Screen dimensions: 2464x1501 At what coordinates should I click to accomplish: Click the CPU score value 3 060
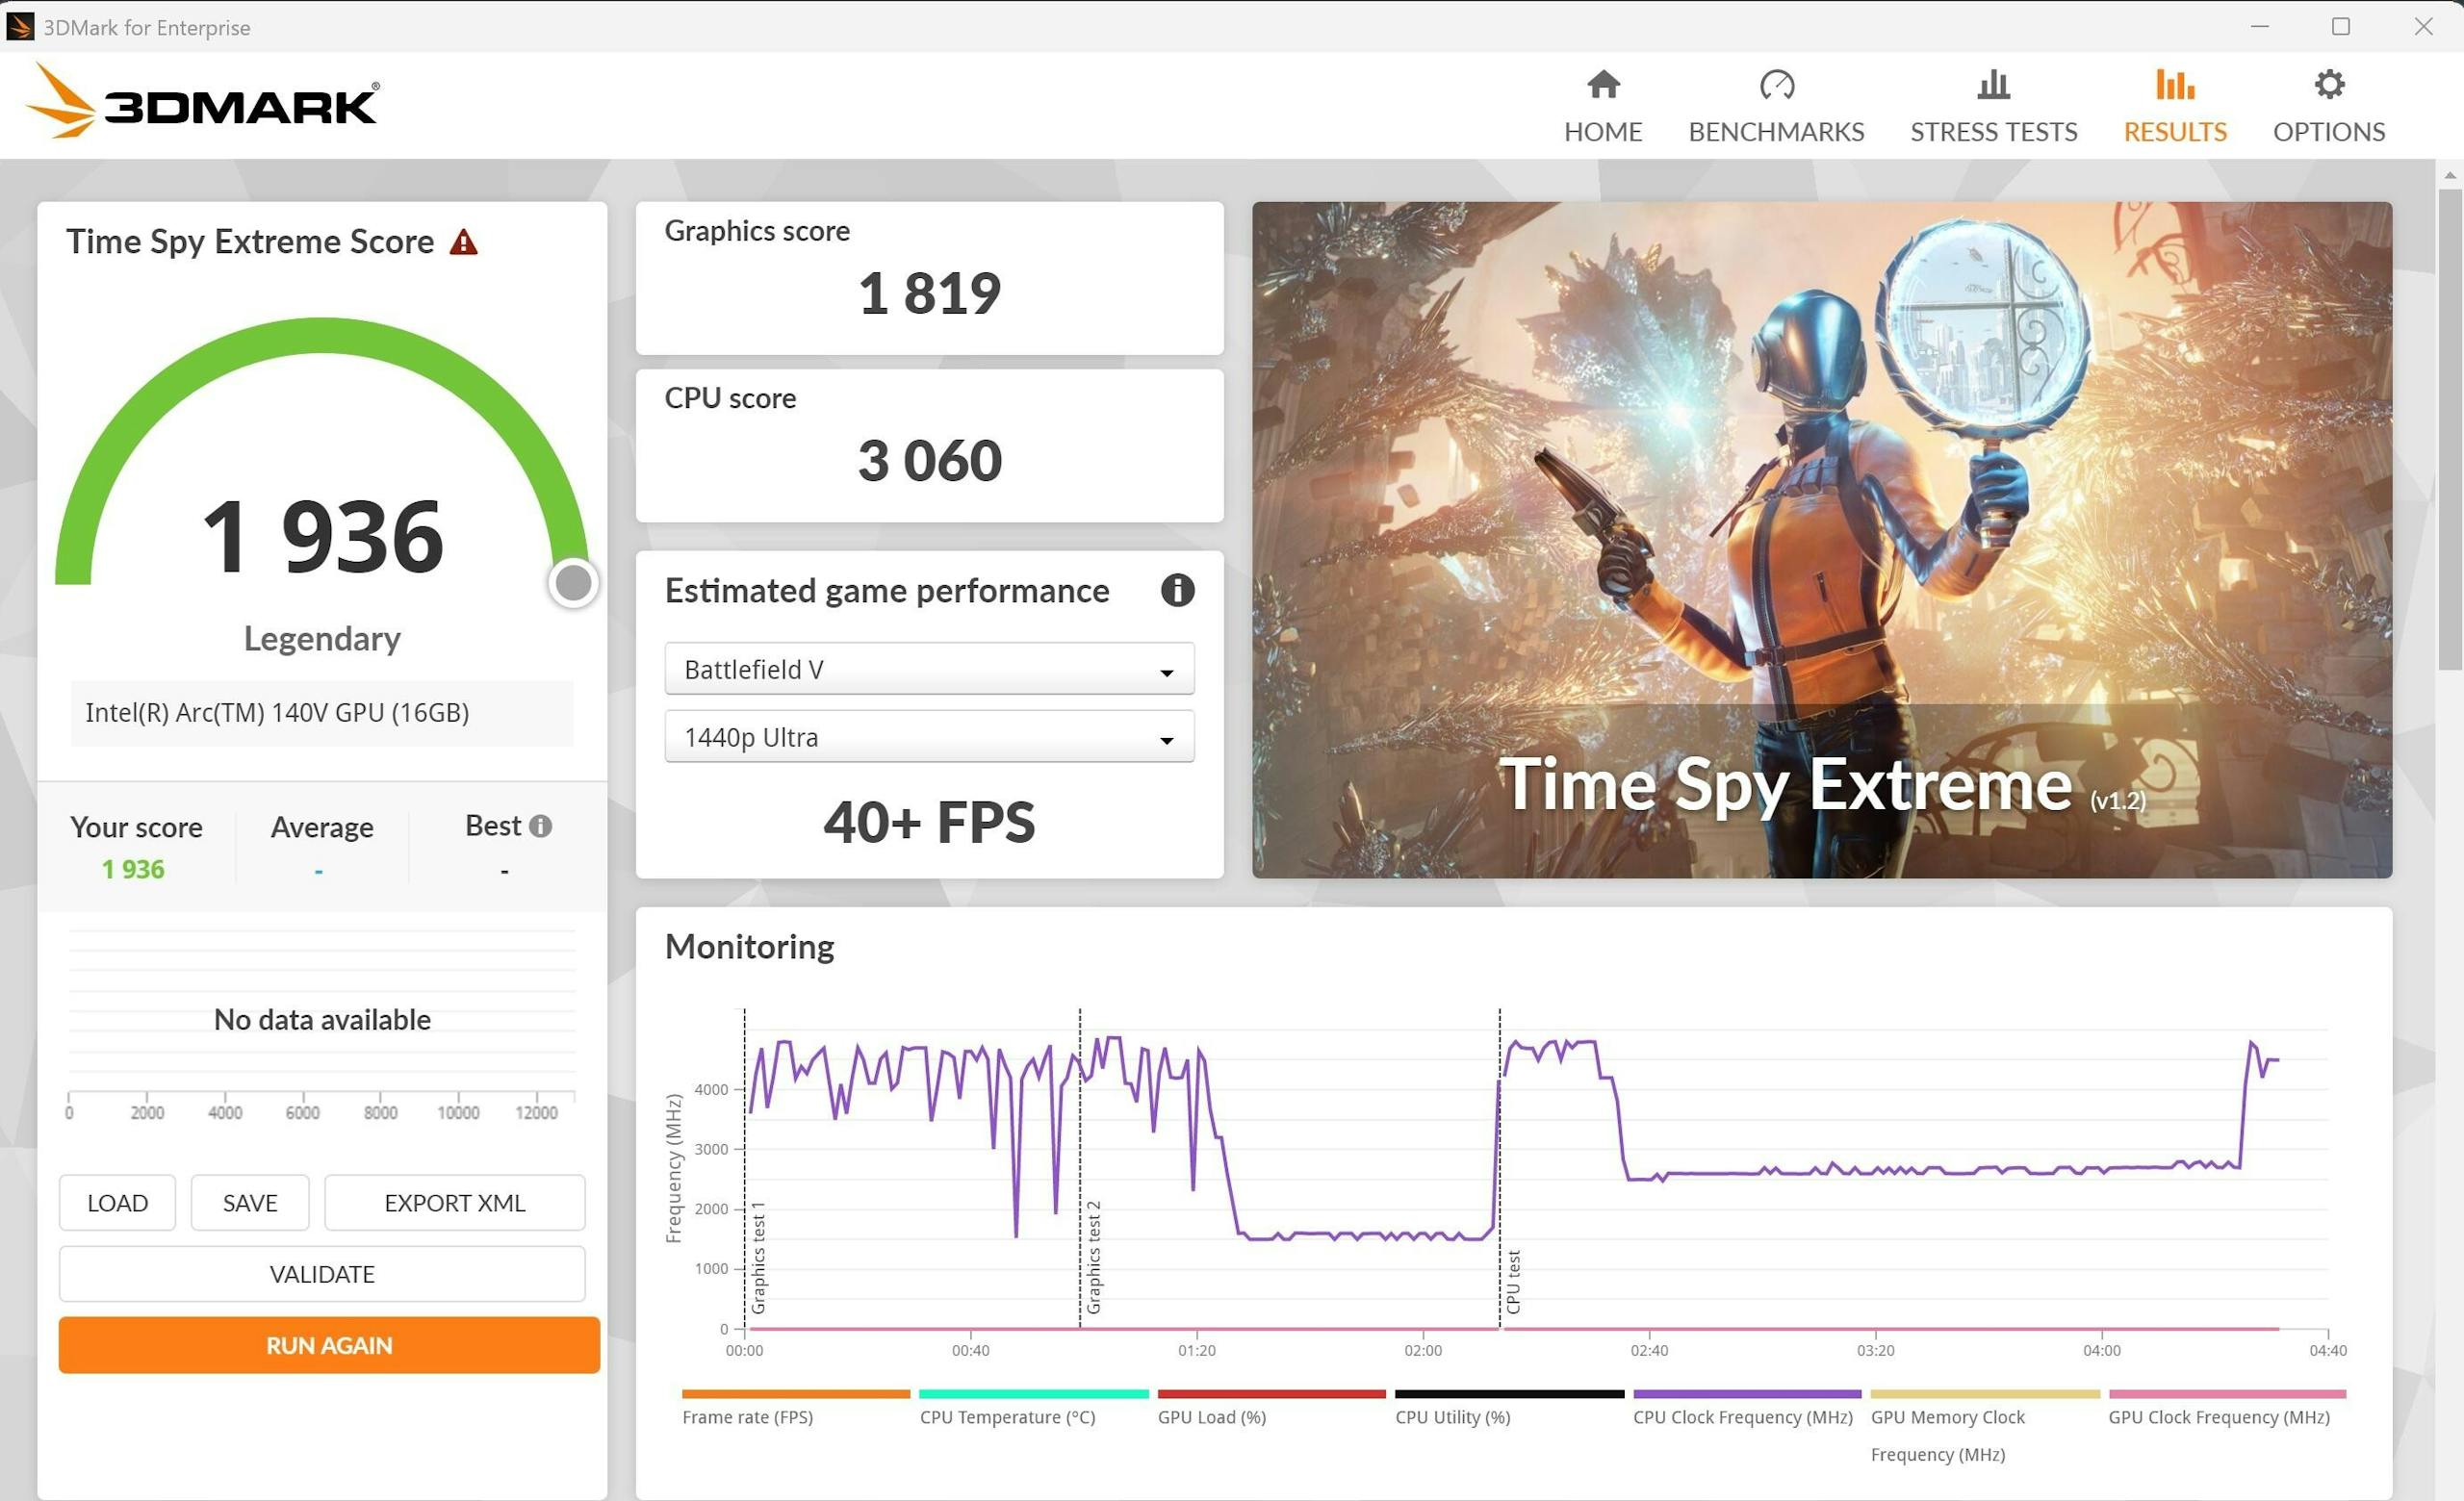pyautogui.click(x=929, y=461)
